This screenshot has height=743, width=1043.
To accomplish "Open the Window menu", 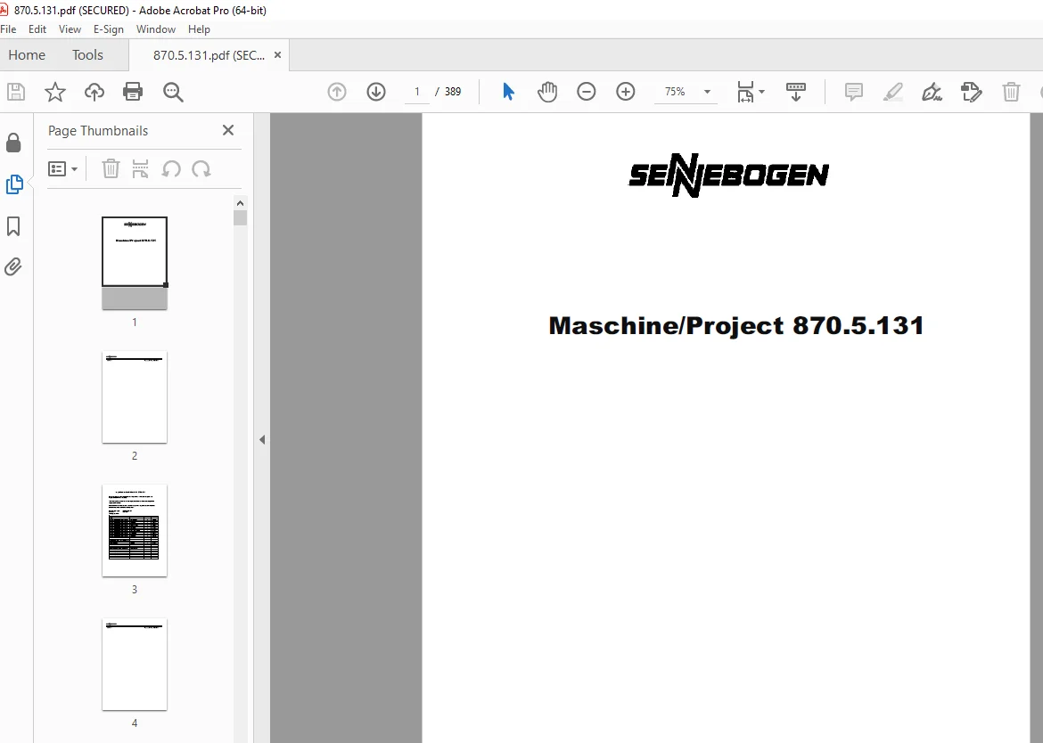I will (x=156, y=29).
